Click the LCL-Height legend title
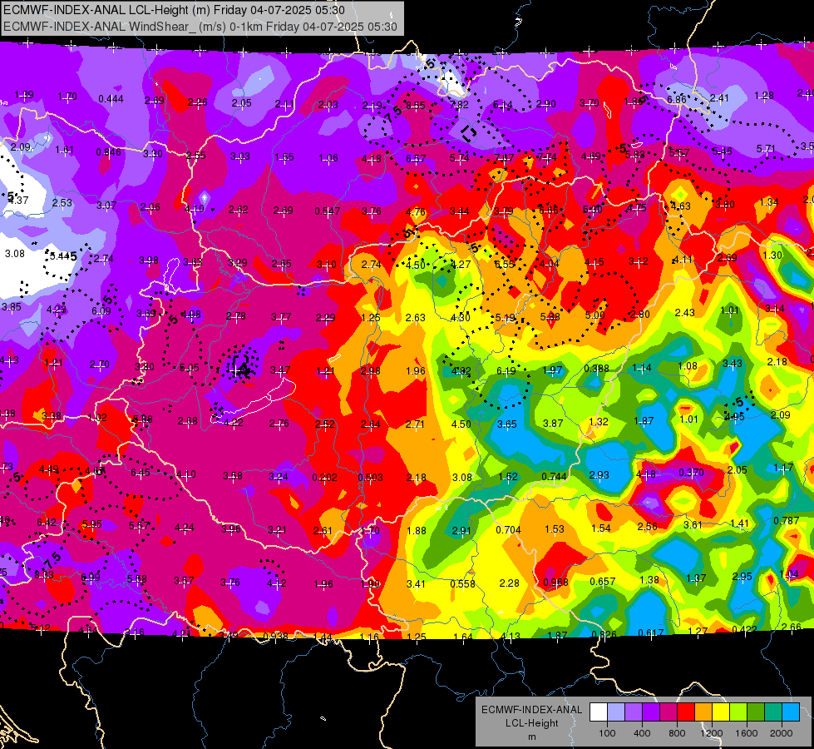The height and width of the screenshot is (749, 814). tap(531, 723)
